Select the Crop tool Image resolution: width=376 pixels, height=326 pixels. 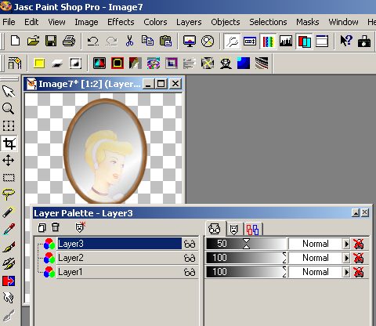[9, 143]
